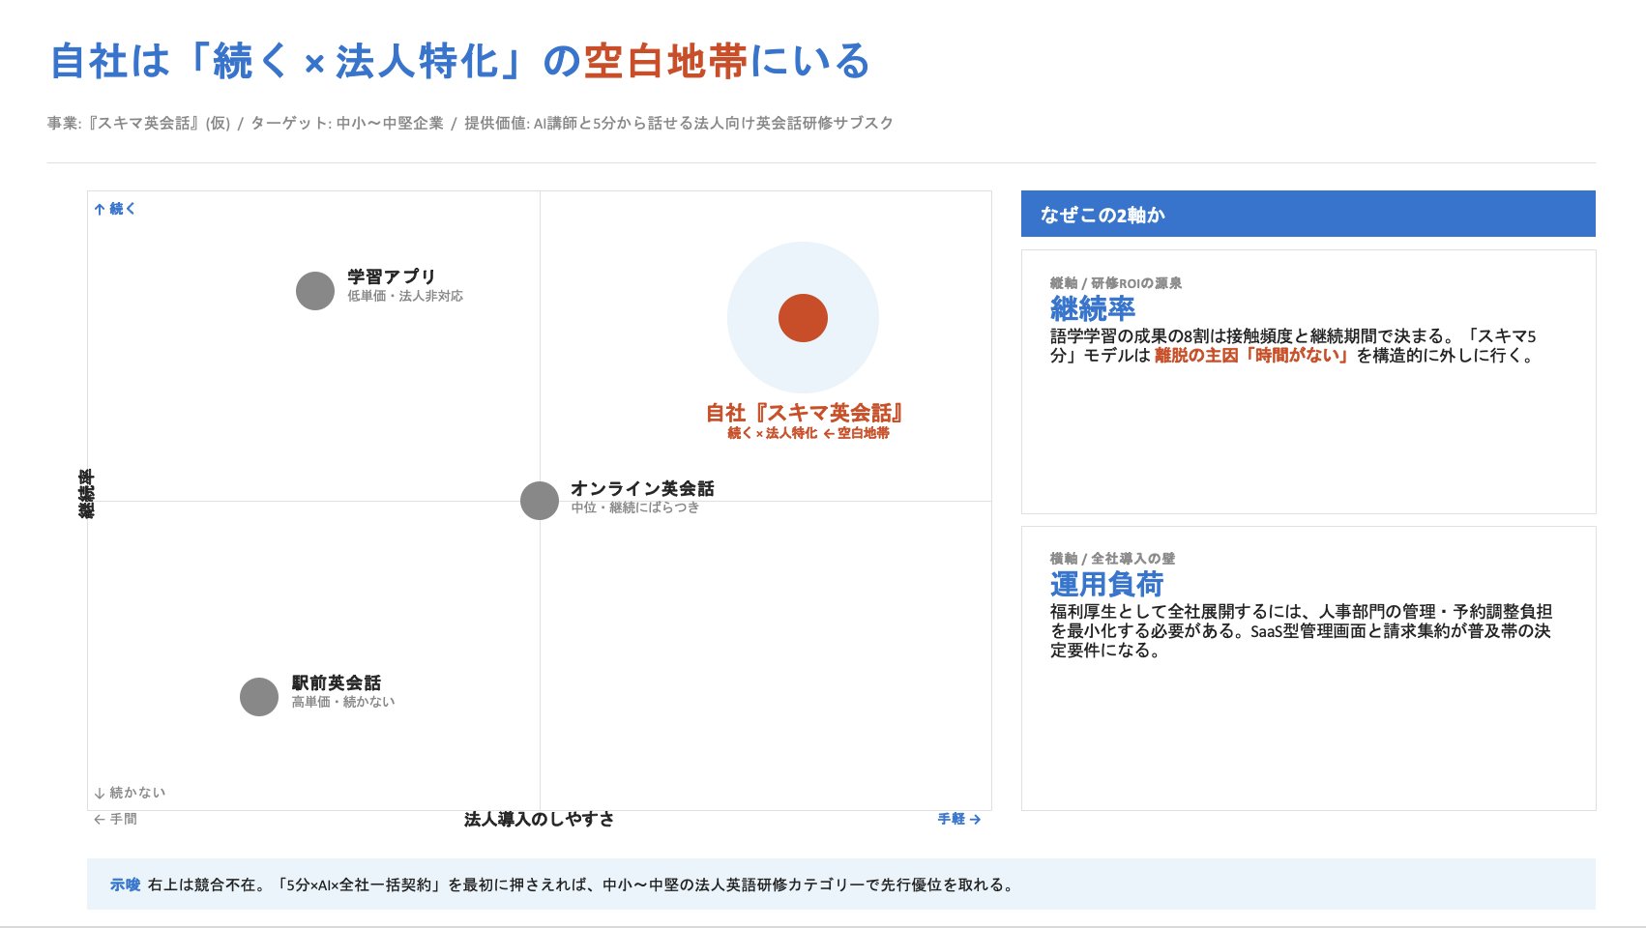Click the 学習アプリ label
Image resolution: width=1646 pixels, height=928 pixels.
coord(392,276)
